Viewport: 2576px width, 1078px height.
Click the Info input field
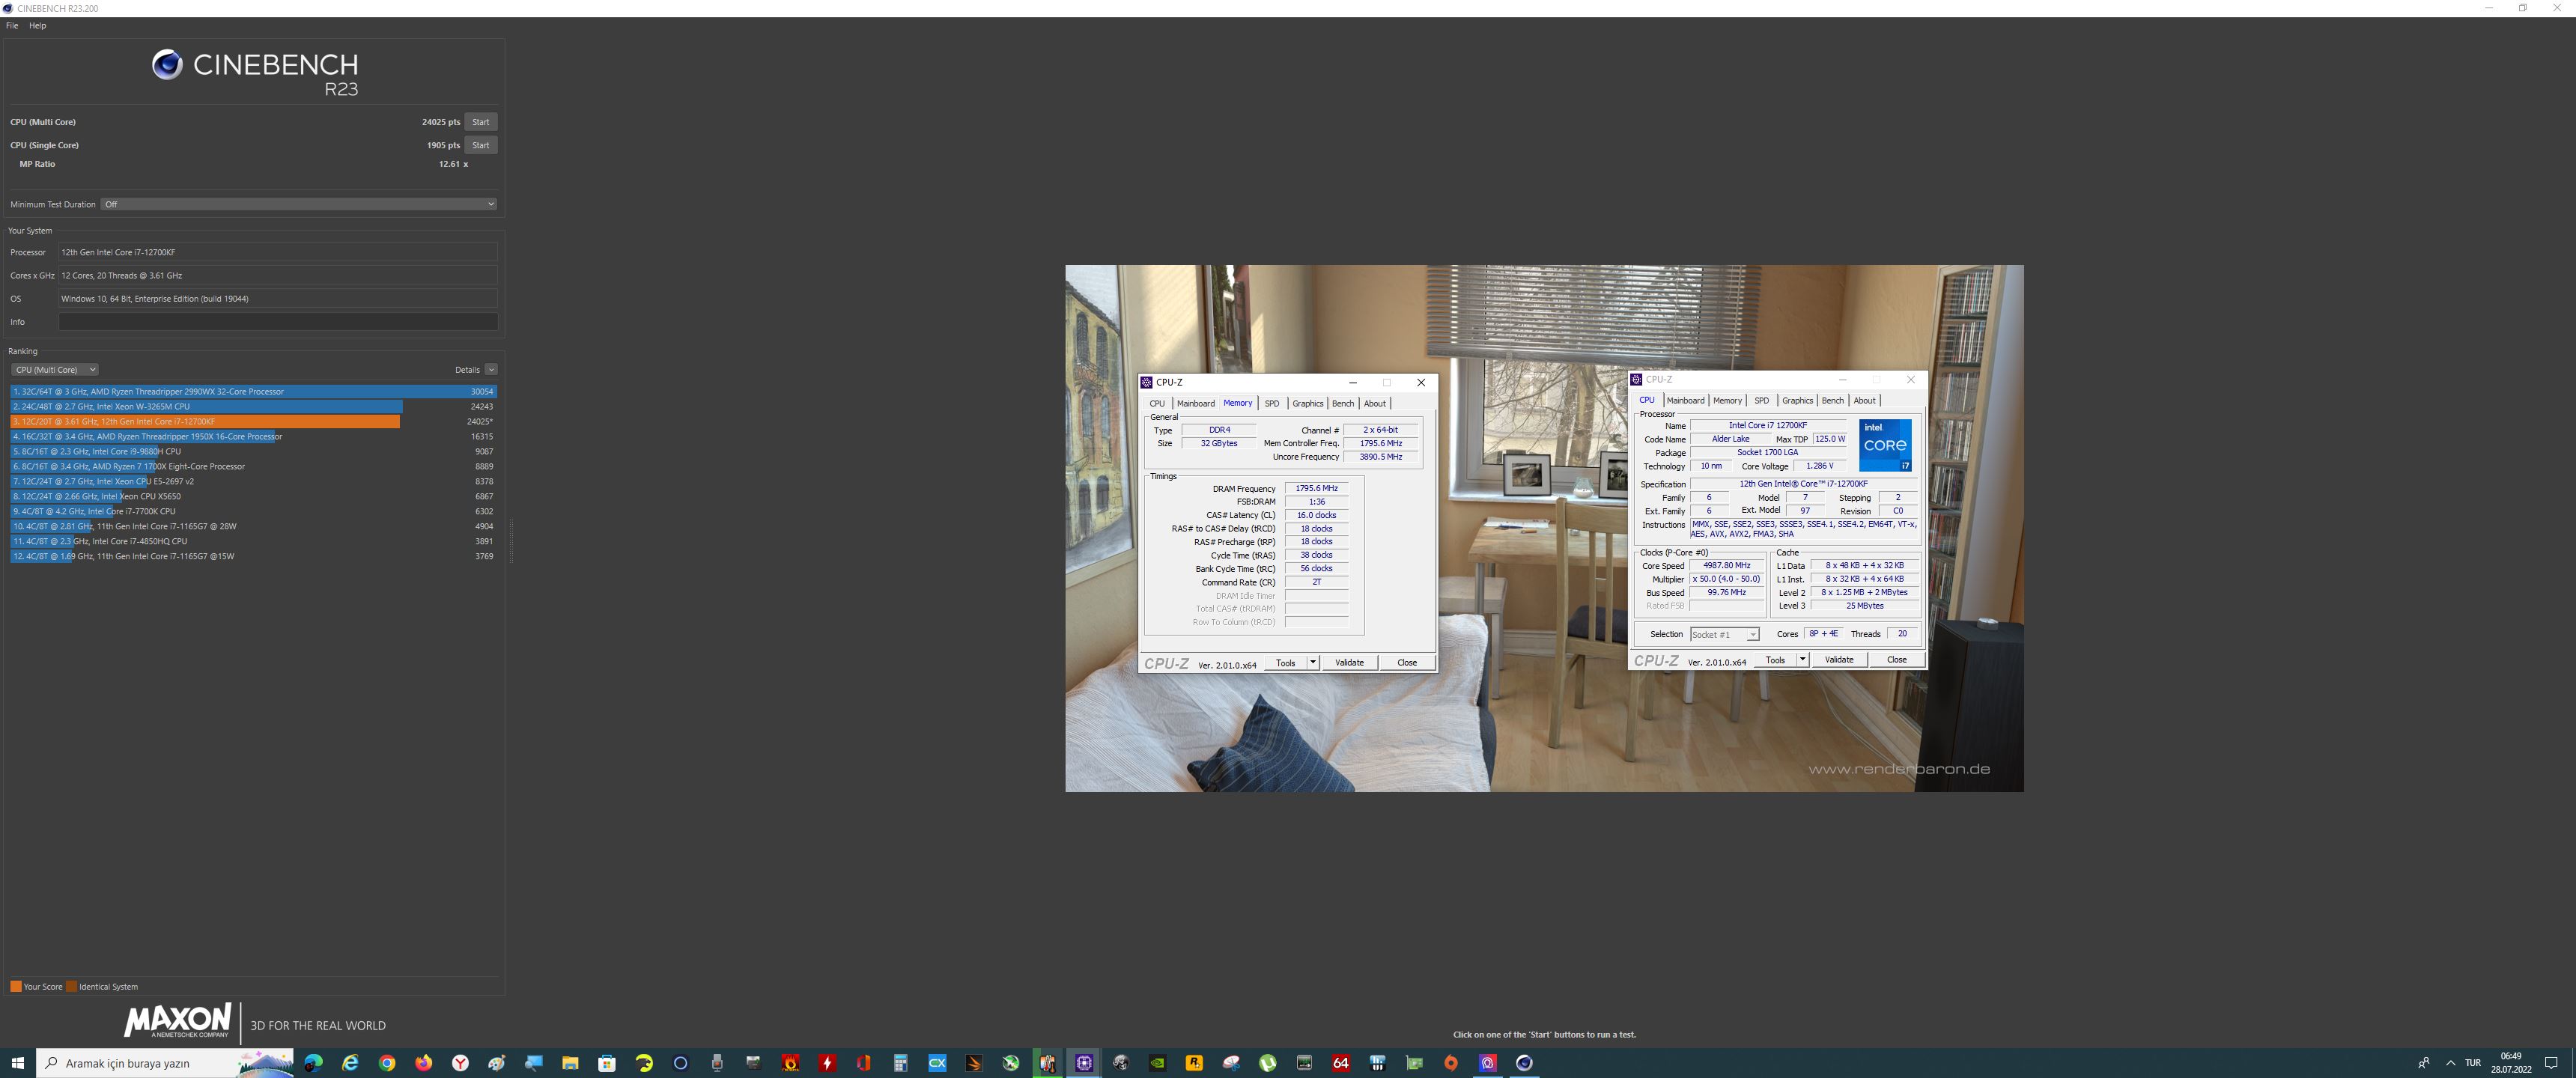coord(277,322)
